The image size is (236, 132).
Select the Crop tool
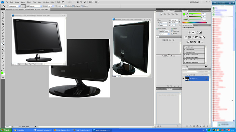[3, 24]
